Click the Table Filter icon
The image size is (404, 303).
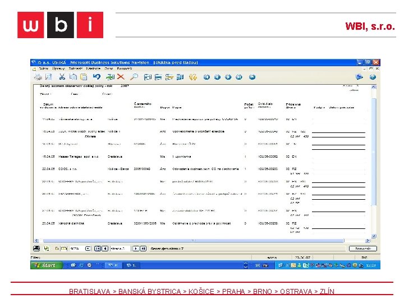pyautogui.click(x=158, y=77)
